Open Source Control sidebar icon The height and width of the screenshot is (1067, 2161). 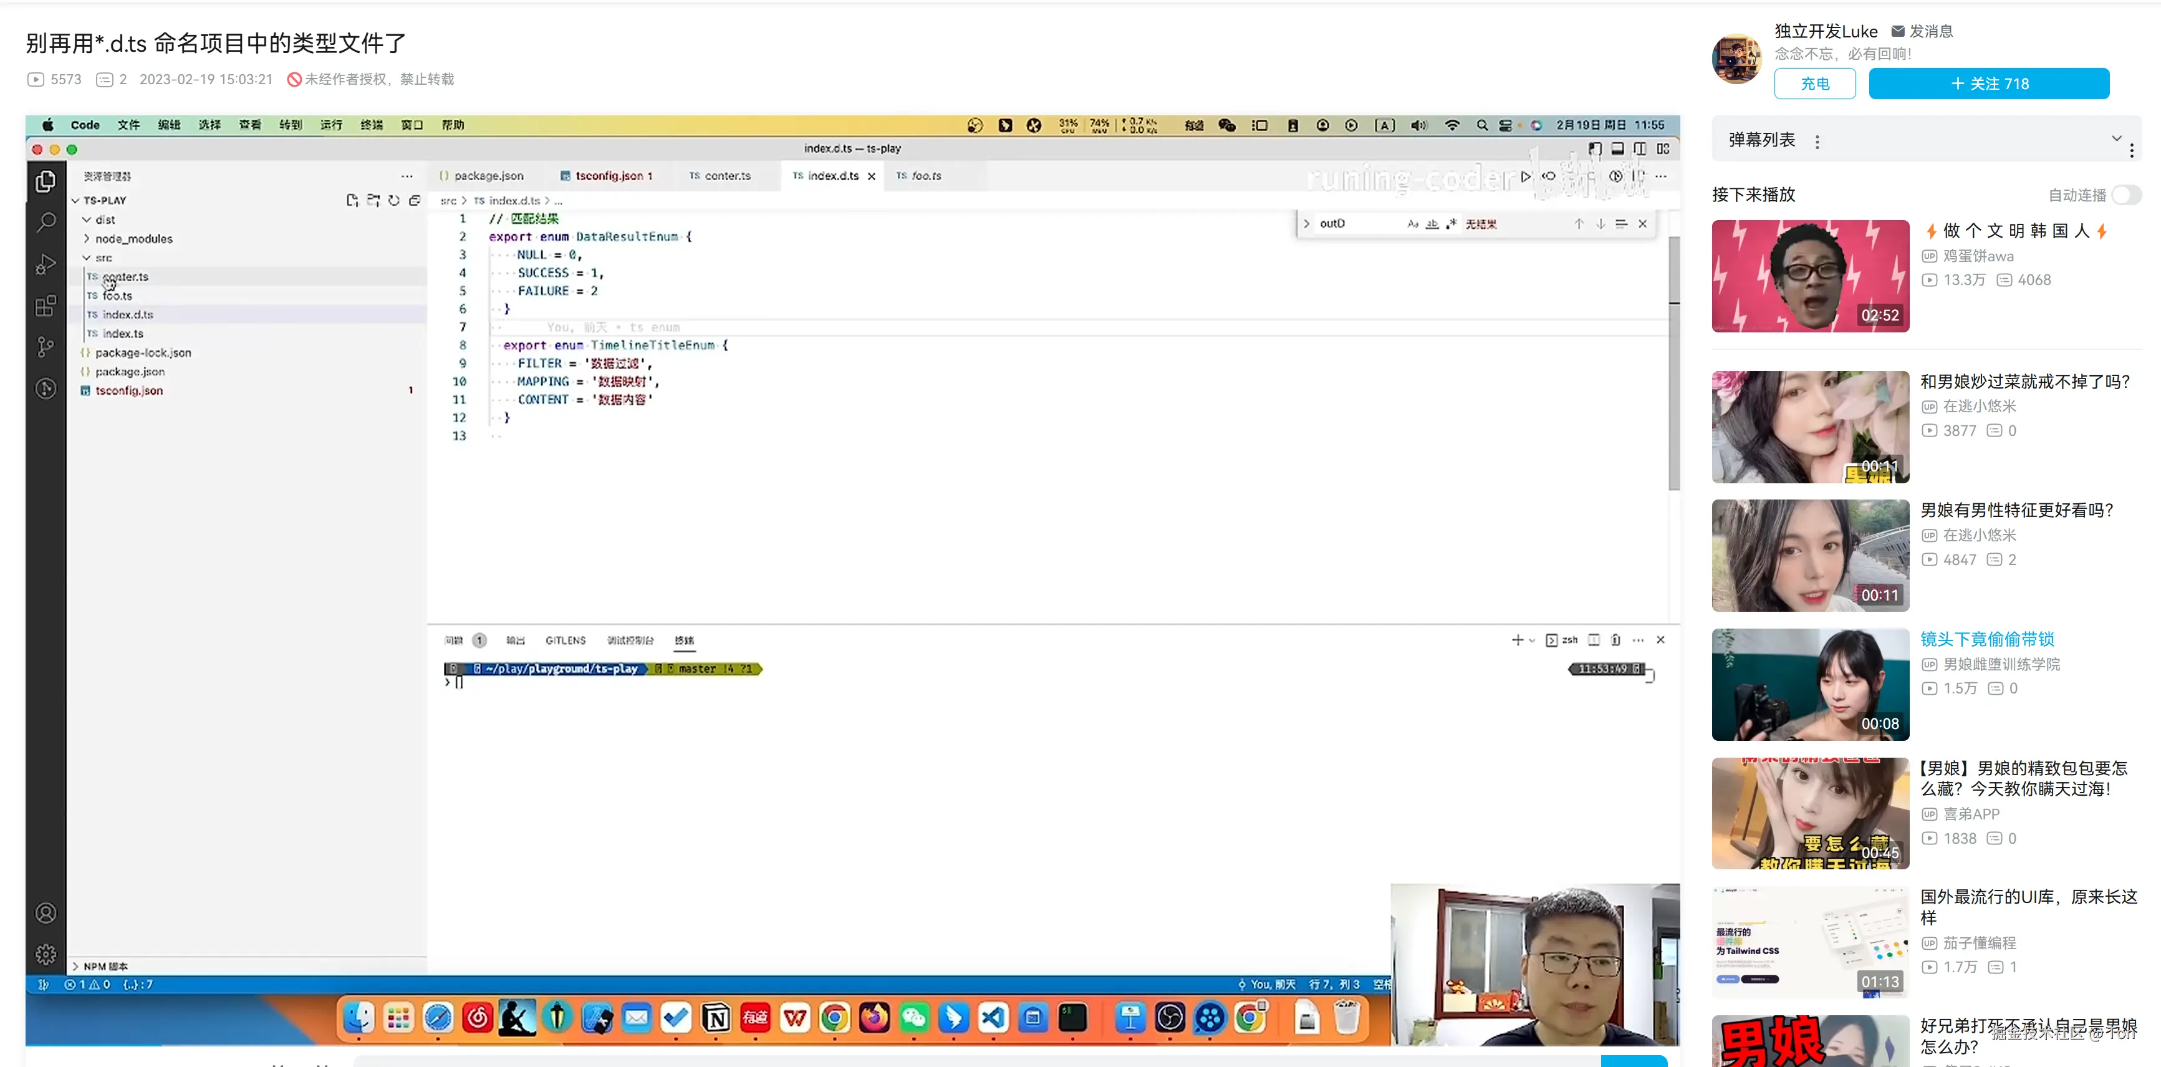pos(46,347)
